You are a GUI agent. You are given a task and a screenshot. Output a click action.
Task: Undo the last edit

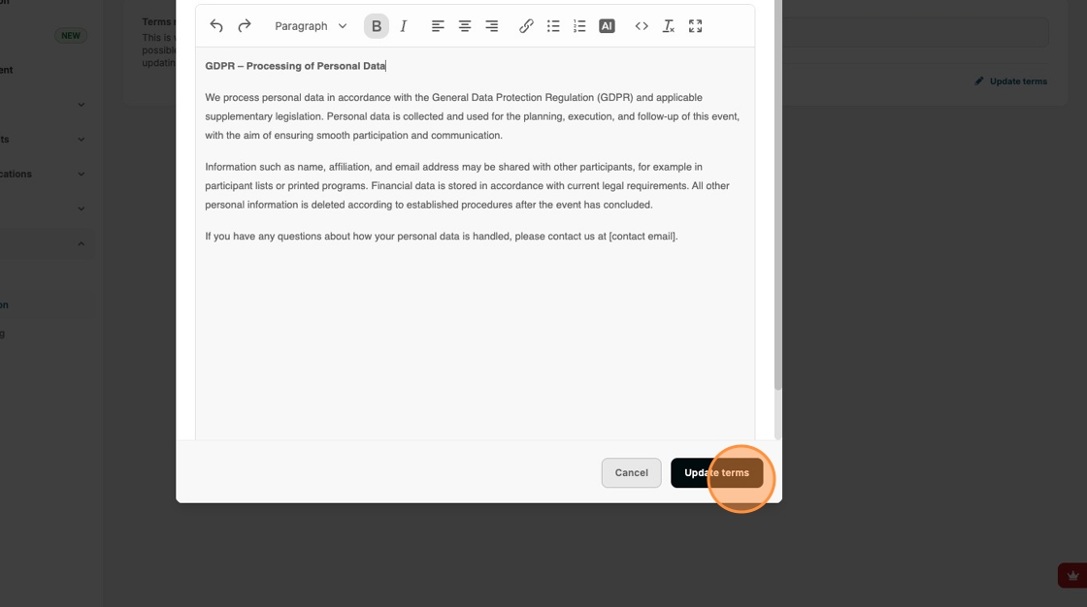point(216,25)
